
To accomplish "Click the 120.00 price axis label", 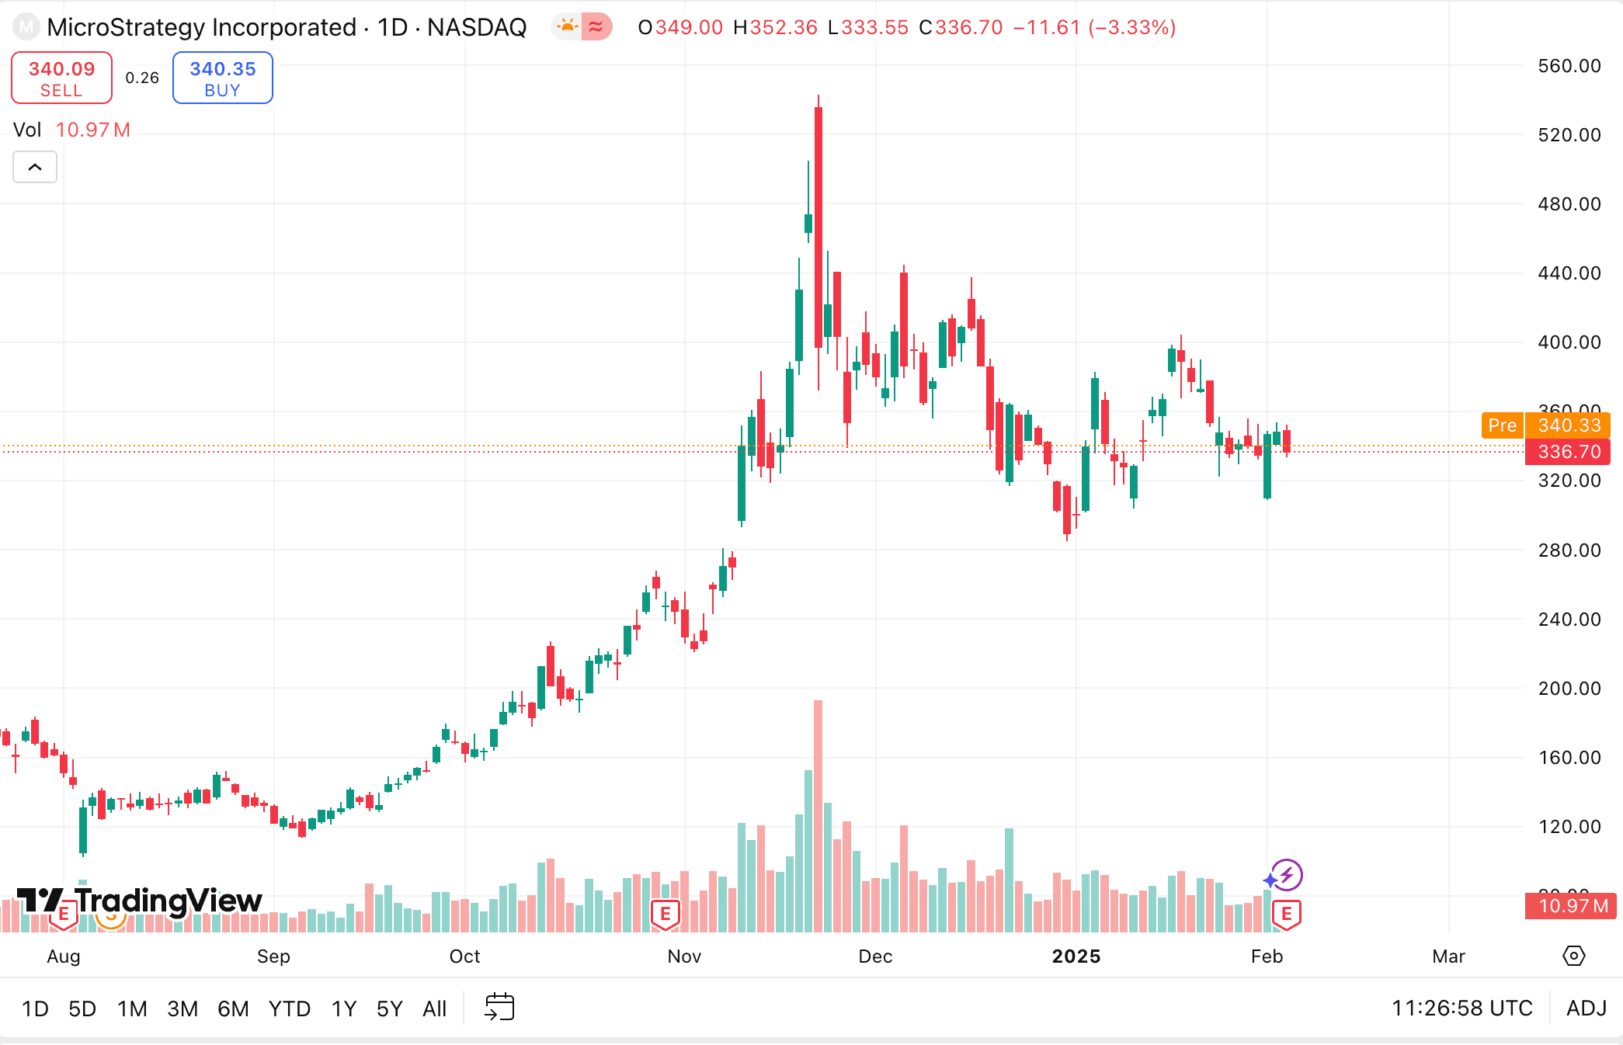I will pos(1569,827).
